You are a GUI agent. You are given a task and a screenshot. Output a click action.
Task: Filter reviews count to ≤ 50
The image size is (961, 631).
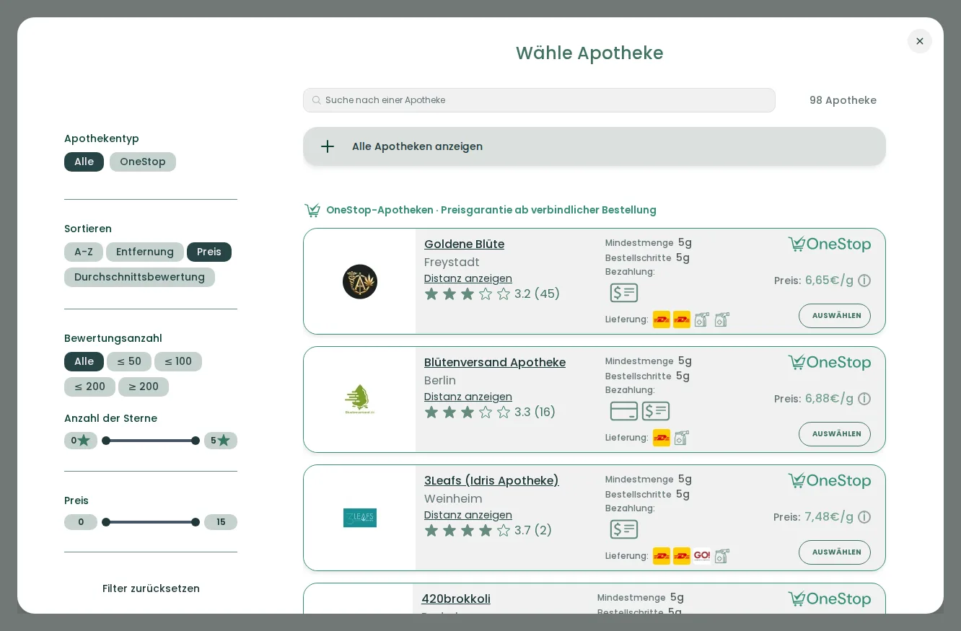click(129, 361)
